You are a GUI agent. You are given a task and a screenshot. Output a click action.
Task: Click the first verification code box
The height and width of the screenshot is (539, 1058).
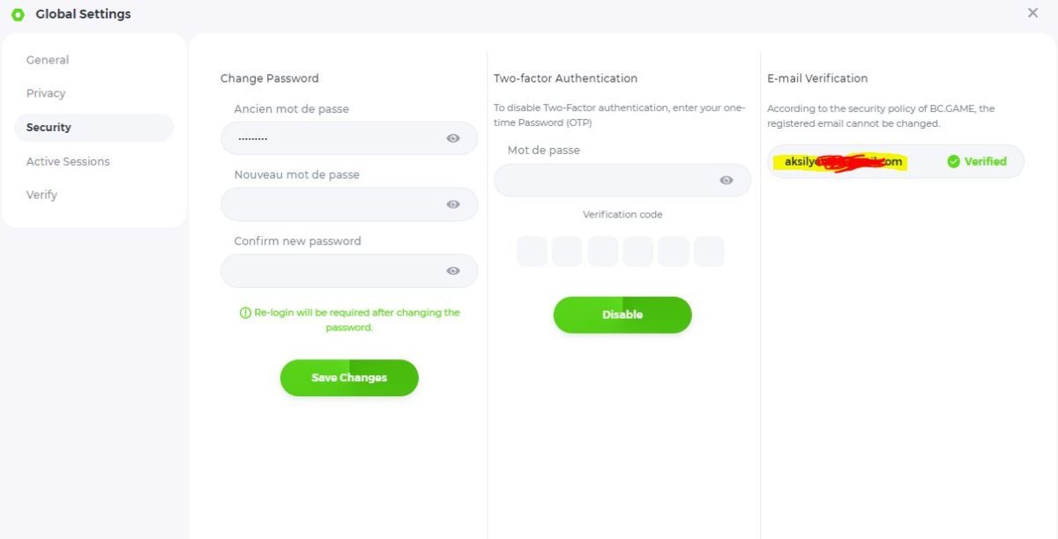click(532, 252)
